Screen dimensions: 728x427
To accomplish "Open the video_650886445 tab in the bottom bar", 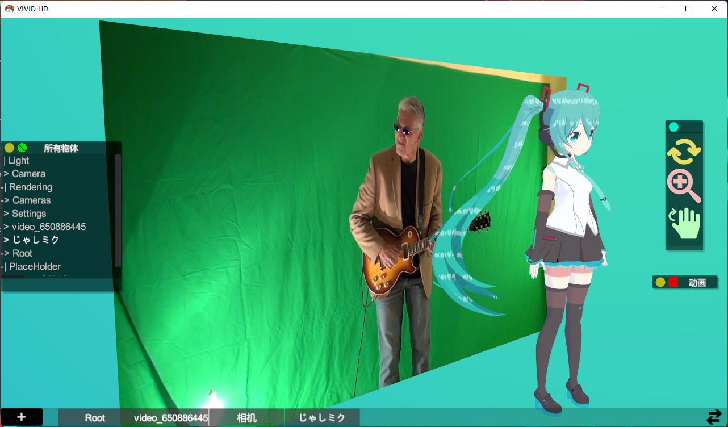I will tap(171, 417).
